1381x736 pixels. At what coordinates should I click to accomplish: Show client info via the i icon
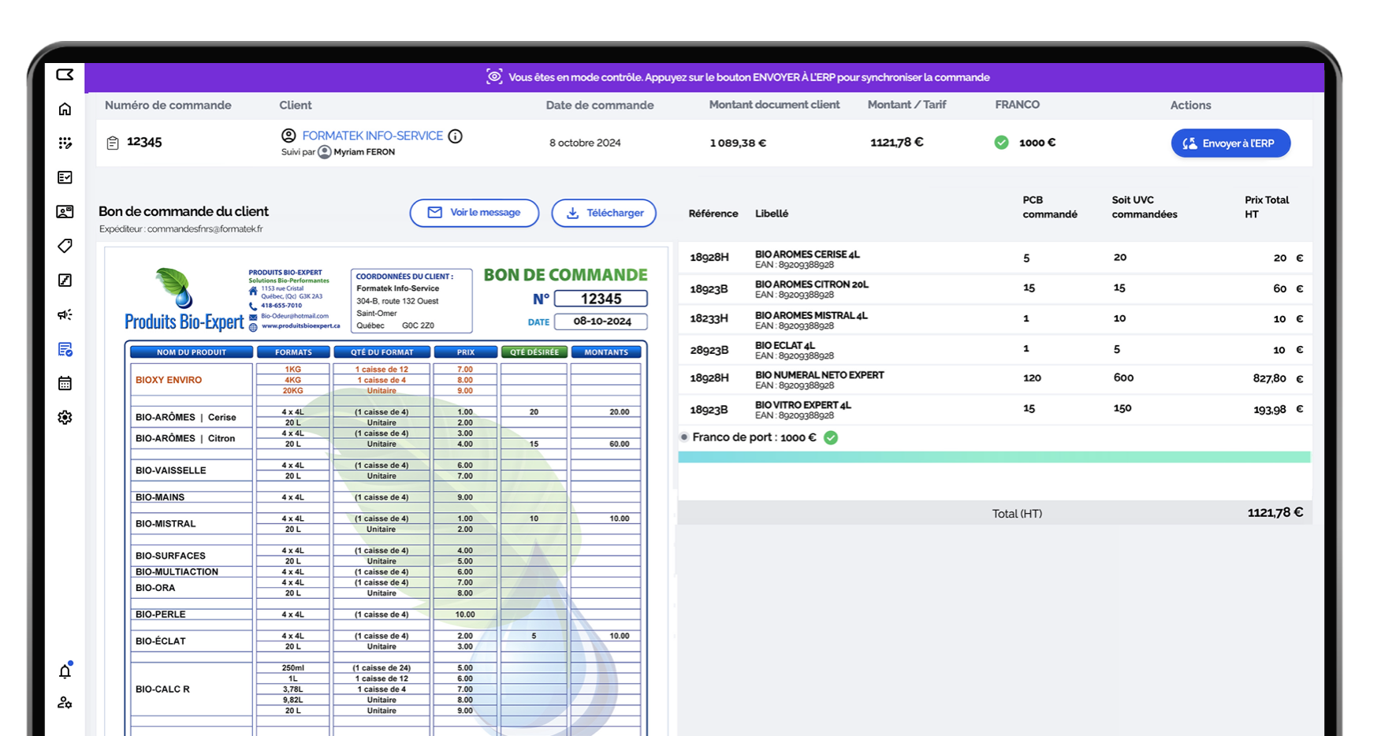455,136
